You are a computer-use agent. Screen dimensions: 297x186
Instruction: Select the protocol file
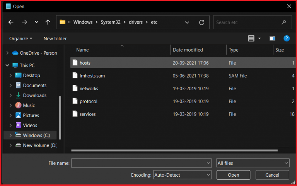pyautogui.click(x=183, y=102)
